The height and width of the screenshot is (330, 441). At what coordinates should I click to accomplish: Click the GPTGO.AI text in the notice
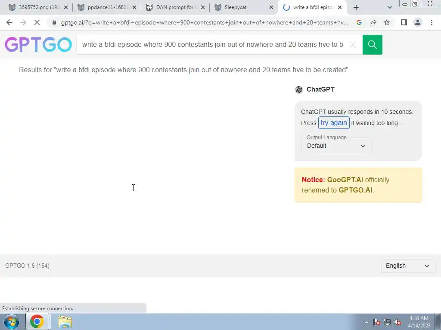[355, 190]
